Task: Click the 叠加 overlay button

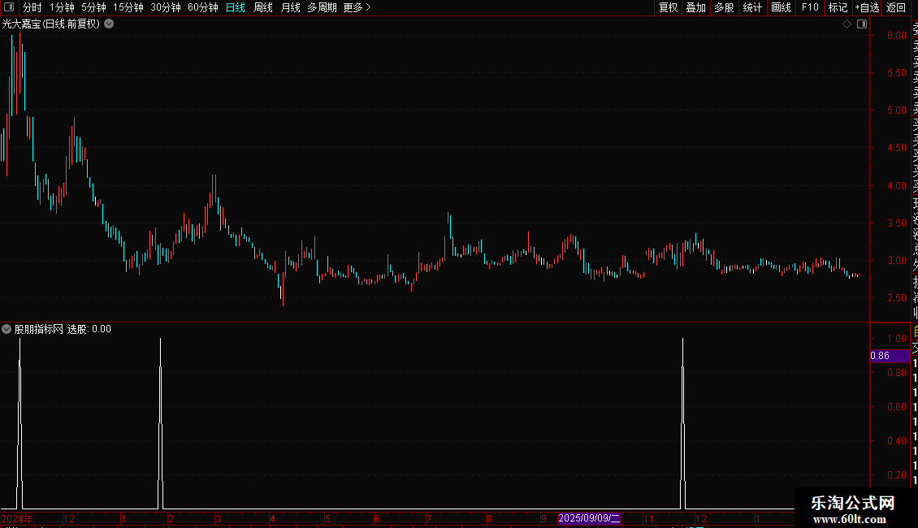Action: tap(695, 7)
